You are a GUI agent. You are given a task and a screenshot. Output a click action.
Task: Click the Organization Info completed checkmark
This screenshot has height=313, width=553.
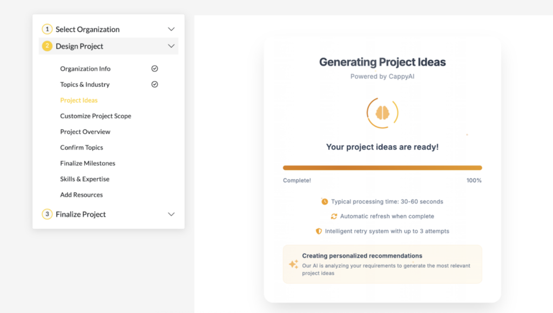(154, 68)
